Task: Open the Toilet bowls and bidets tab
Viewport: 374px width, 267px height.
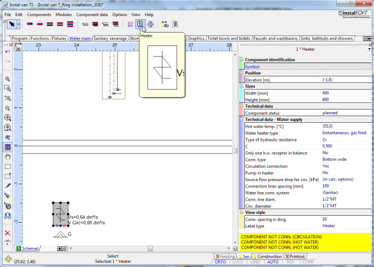Action: pos(229,38)
